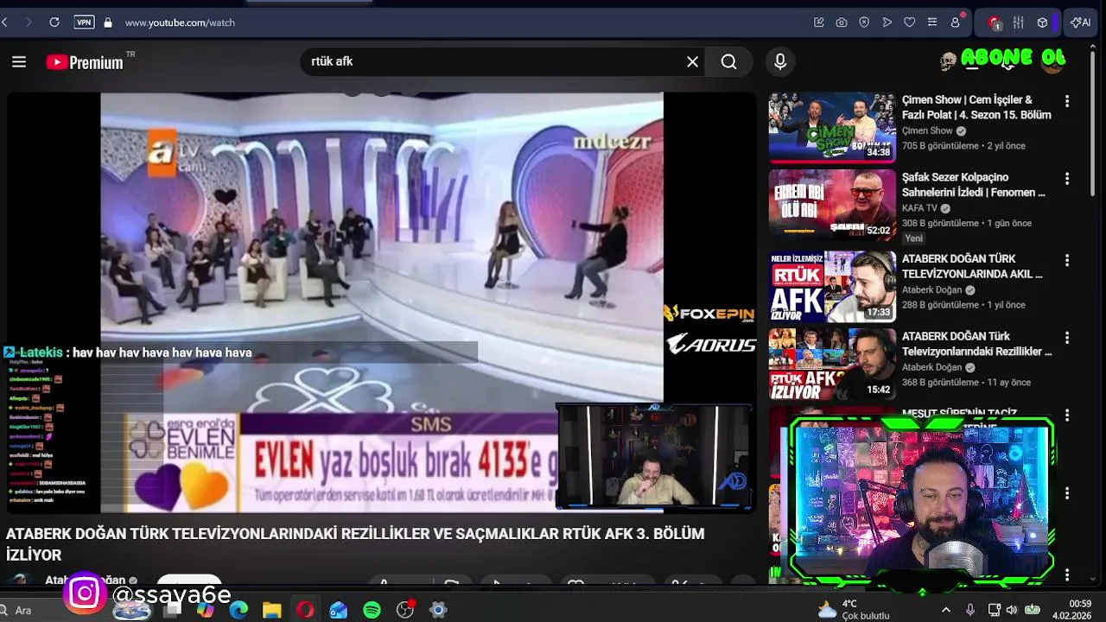Click the main video player

pos(381,302)
